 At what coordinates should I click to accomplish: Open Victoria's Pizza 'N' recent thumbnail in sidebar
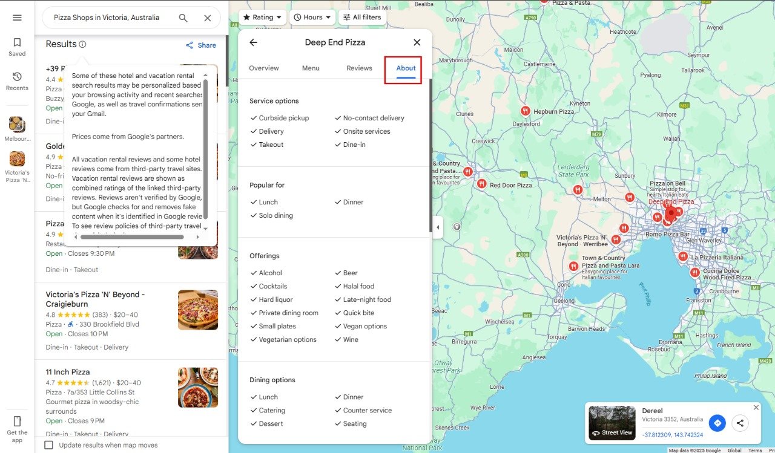click(17, 158)
